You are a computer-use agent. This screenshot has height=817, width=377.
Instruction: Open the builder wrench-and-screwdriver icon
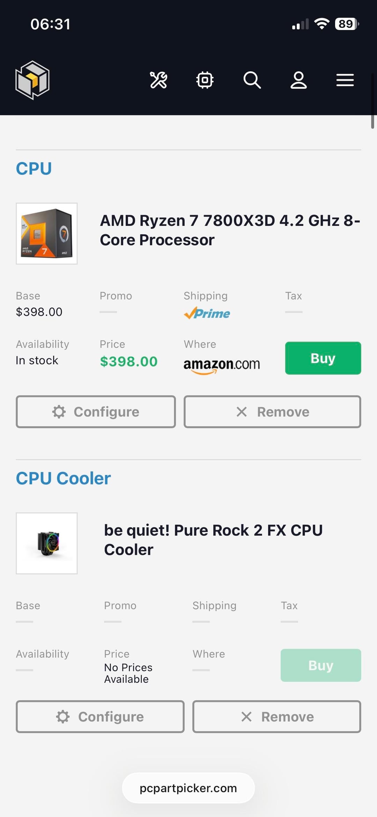tap(158, 80)
